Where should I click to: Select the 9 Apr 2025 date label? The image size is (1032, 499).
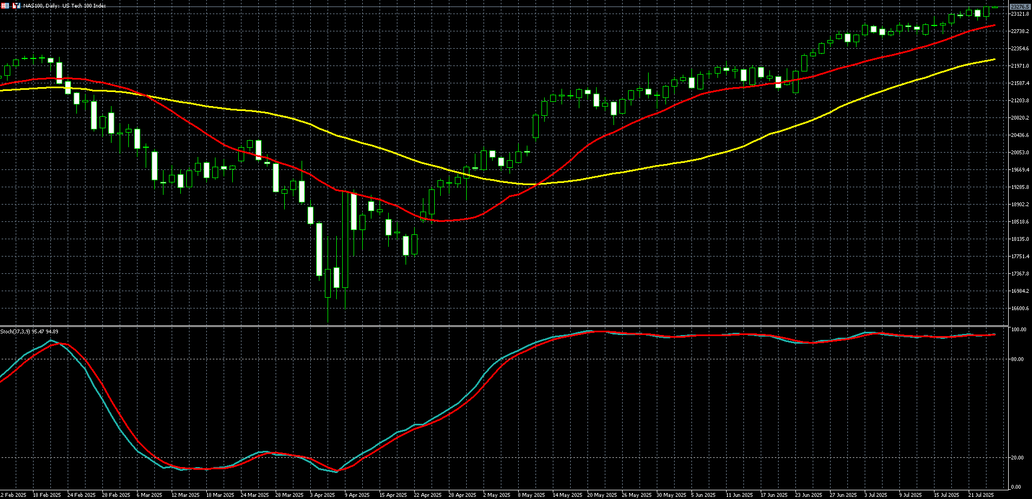(357, 495)
